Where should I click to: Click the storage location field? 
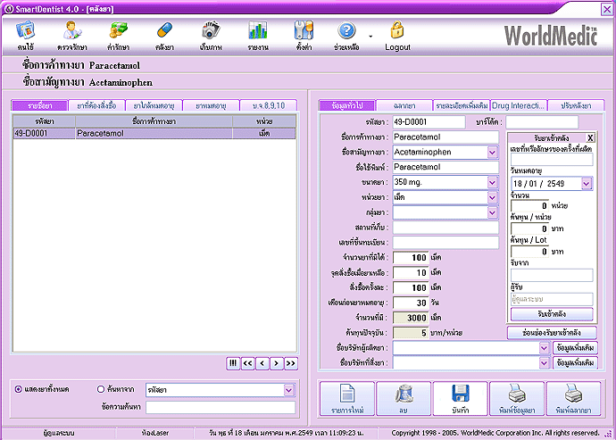point(445,228)
